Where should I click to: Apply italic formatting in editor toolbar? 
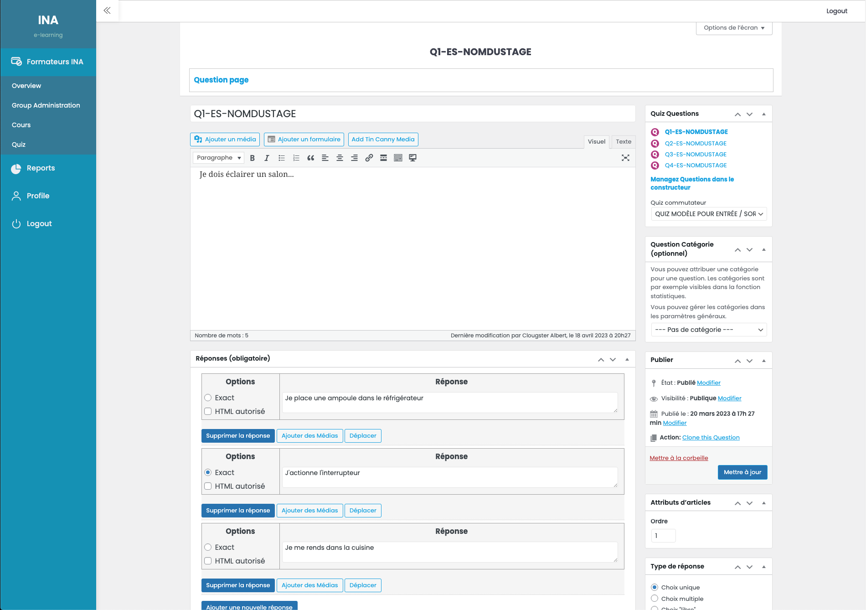[x=267, y=158]
